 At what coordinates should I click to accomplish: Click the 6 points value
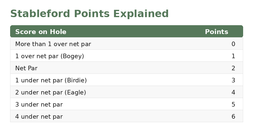tap(233, 117)
